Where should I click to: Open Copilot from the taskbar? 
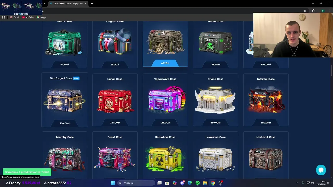175,183
